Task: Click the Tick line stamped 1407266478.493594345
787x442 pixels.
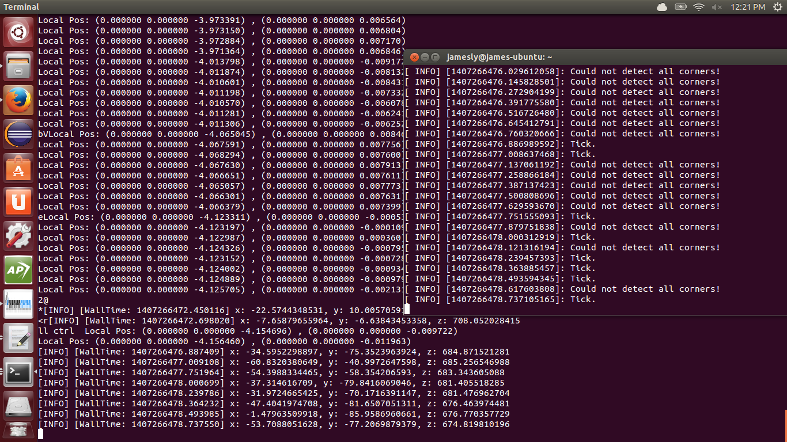Action: (x=500, y=279)
